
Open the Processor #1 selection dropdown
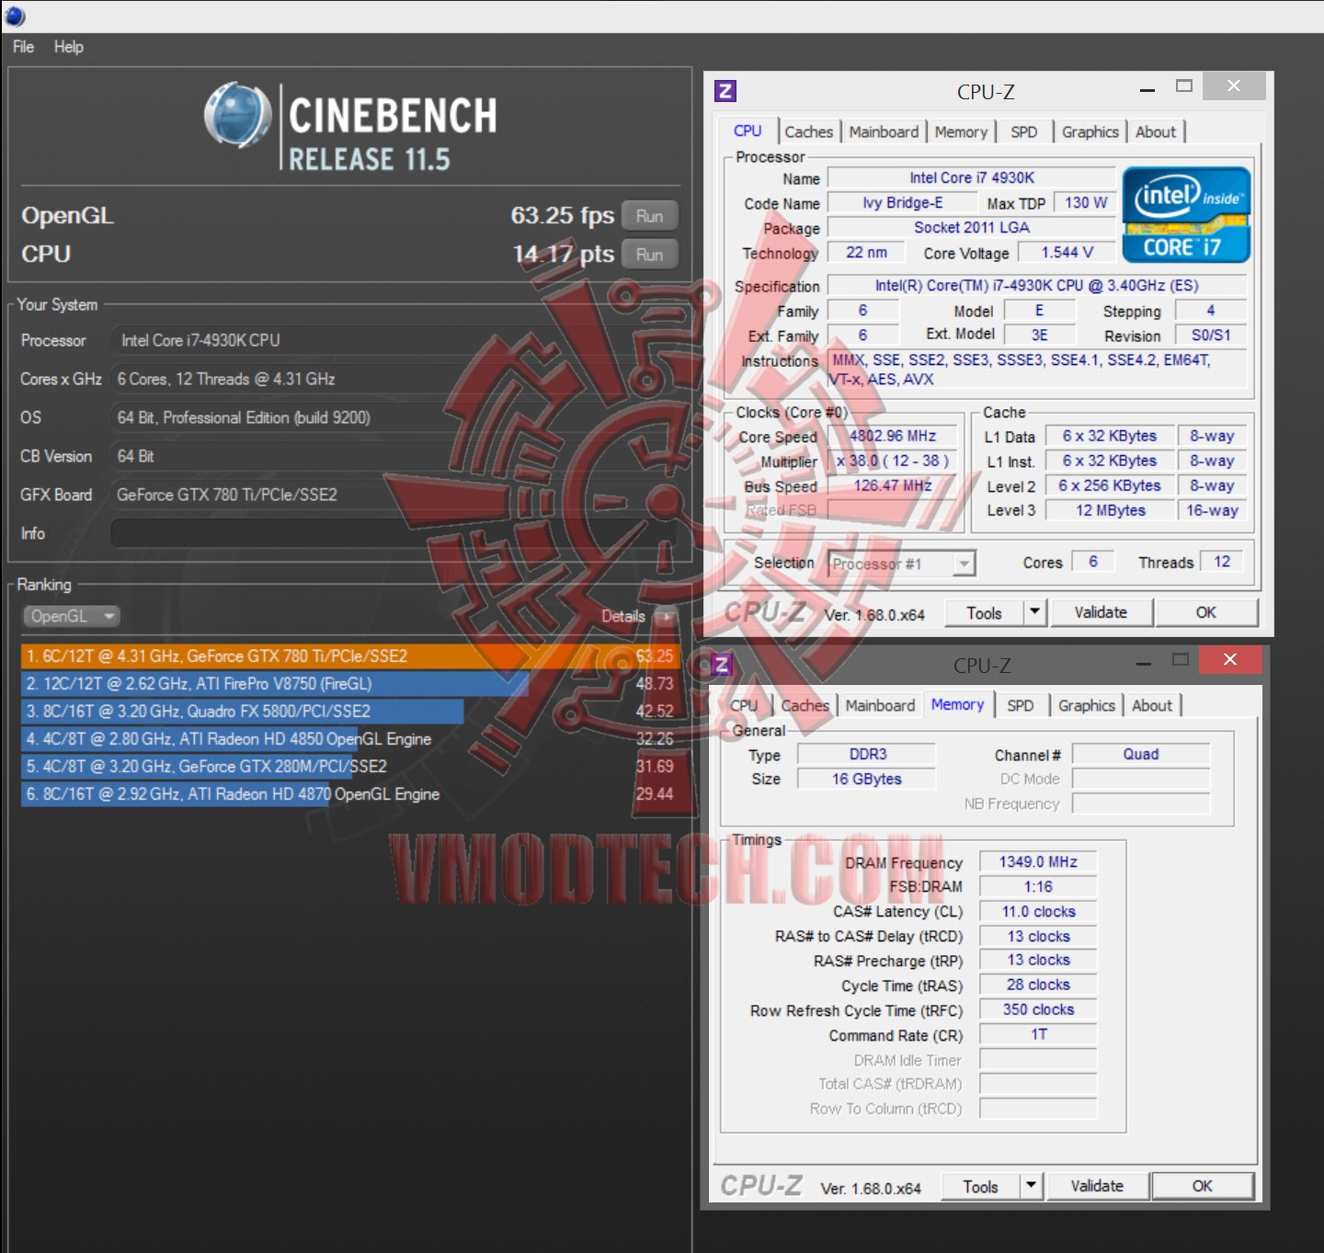pos(901,564)
